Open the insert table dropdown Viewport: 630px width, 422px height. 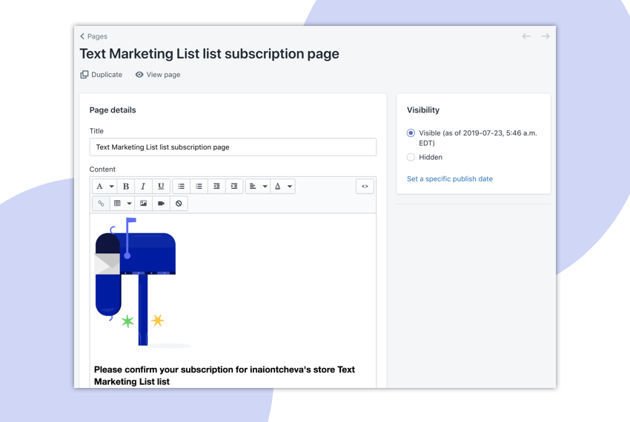click(x=122, y=204)
